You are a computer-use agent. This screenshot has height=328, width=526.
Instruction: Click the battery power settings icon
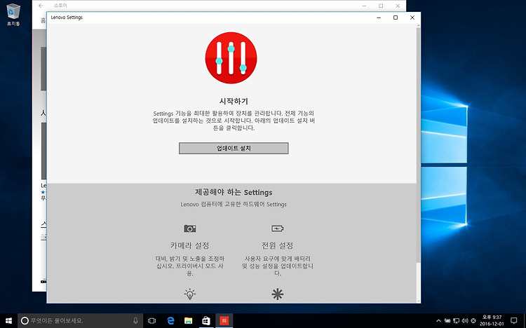pos(278,228)
